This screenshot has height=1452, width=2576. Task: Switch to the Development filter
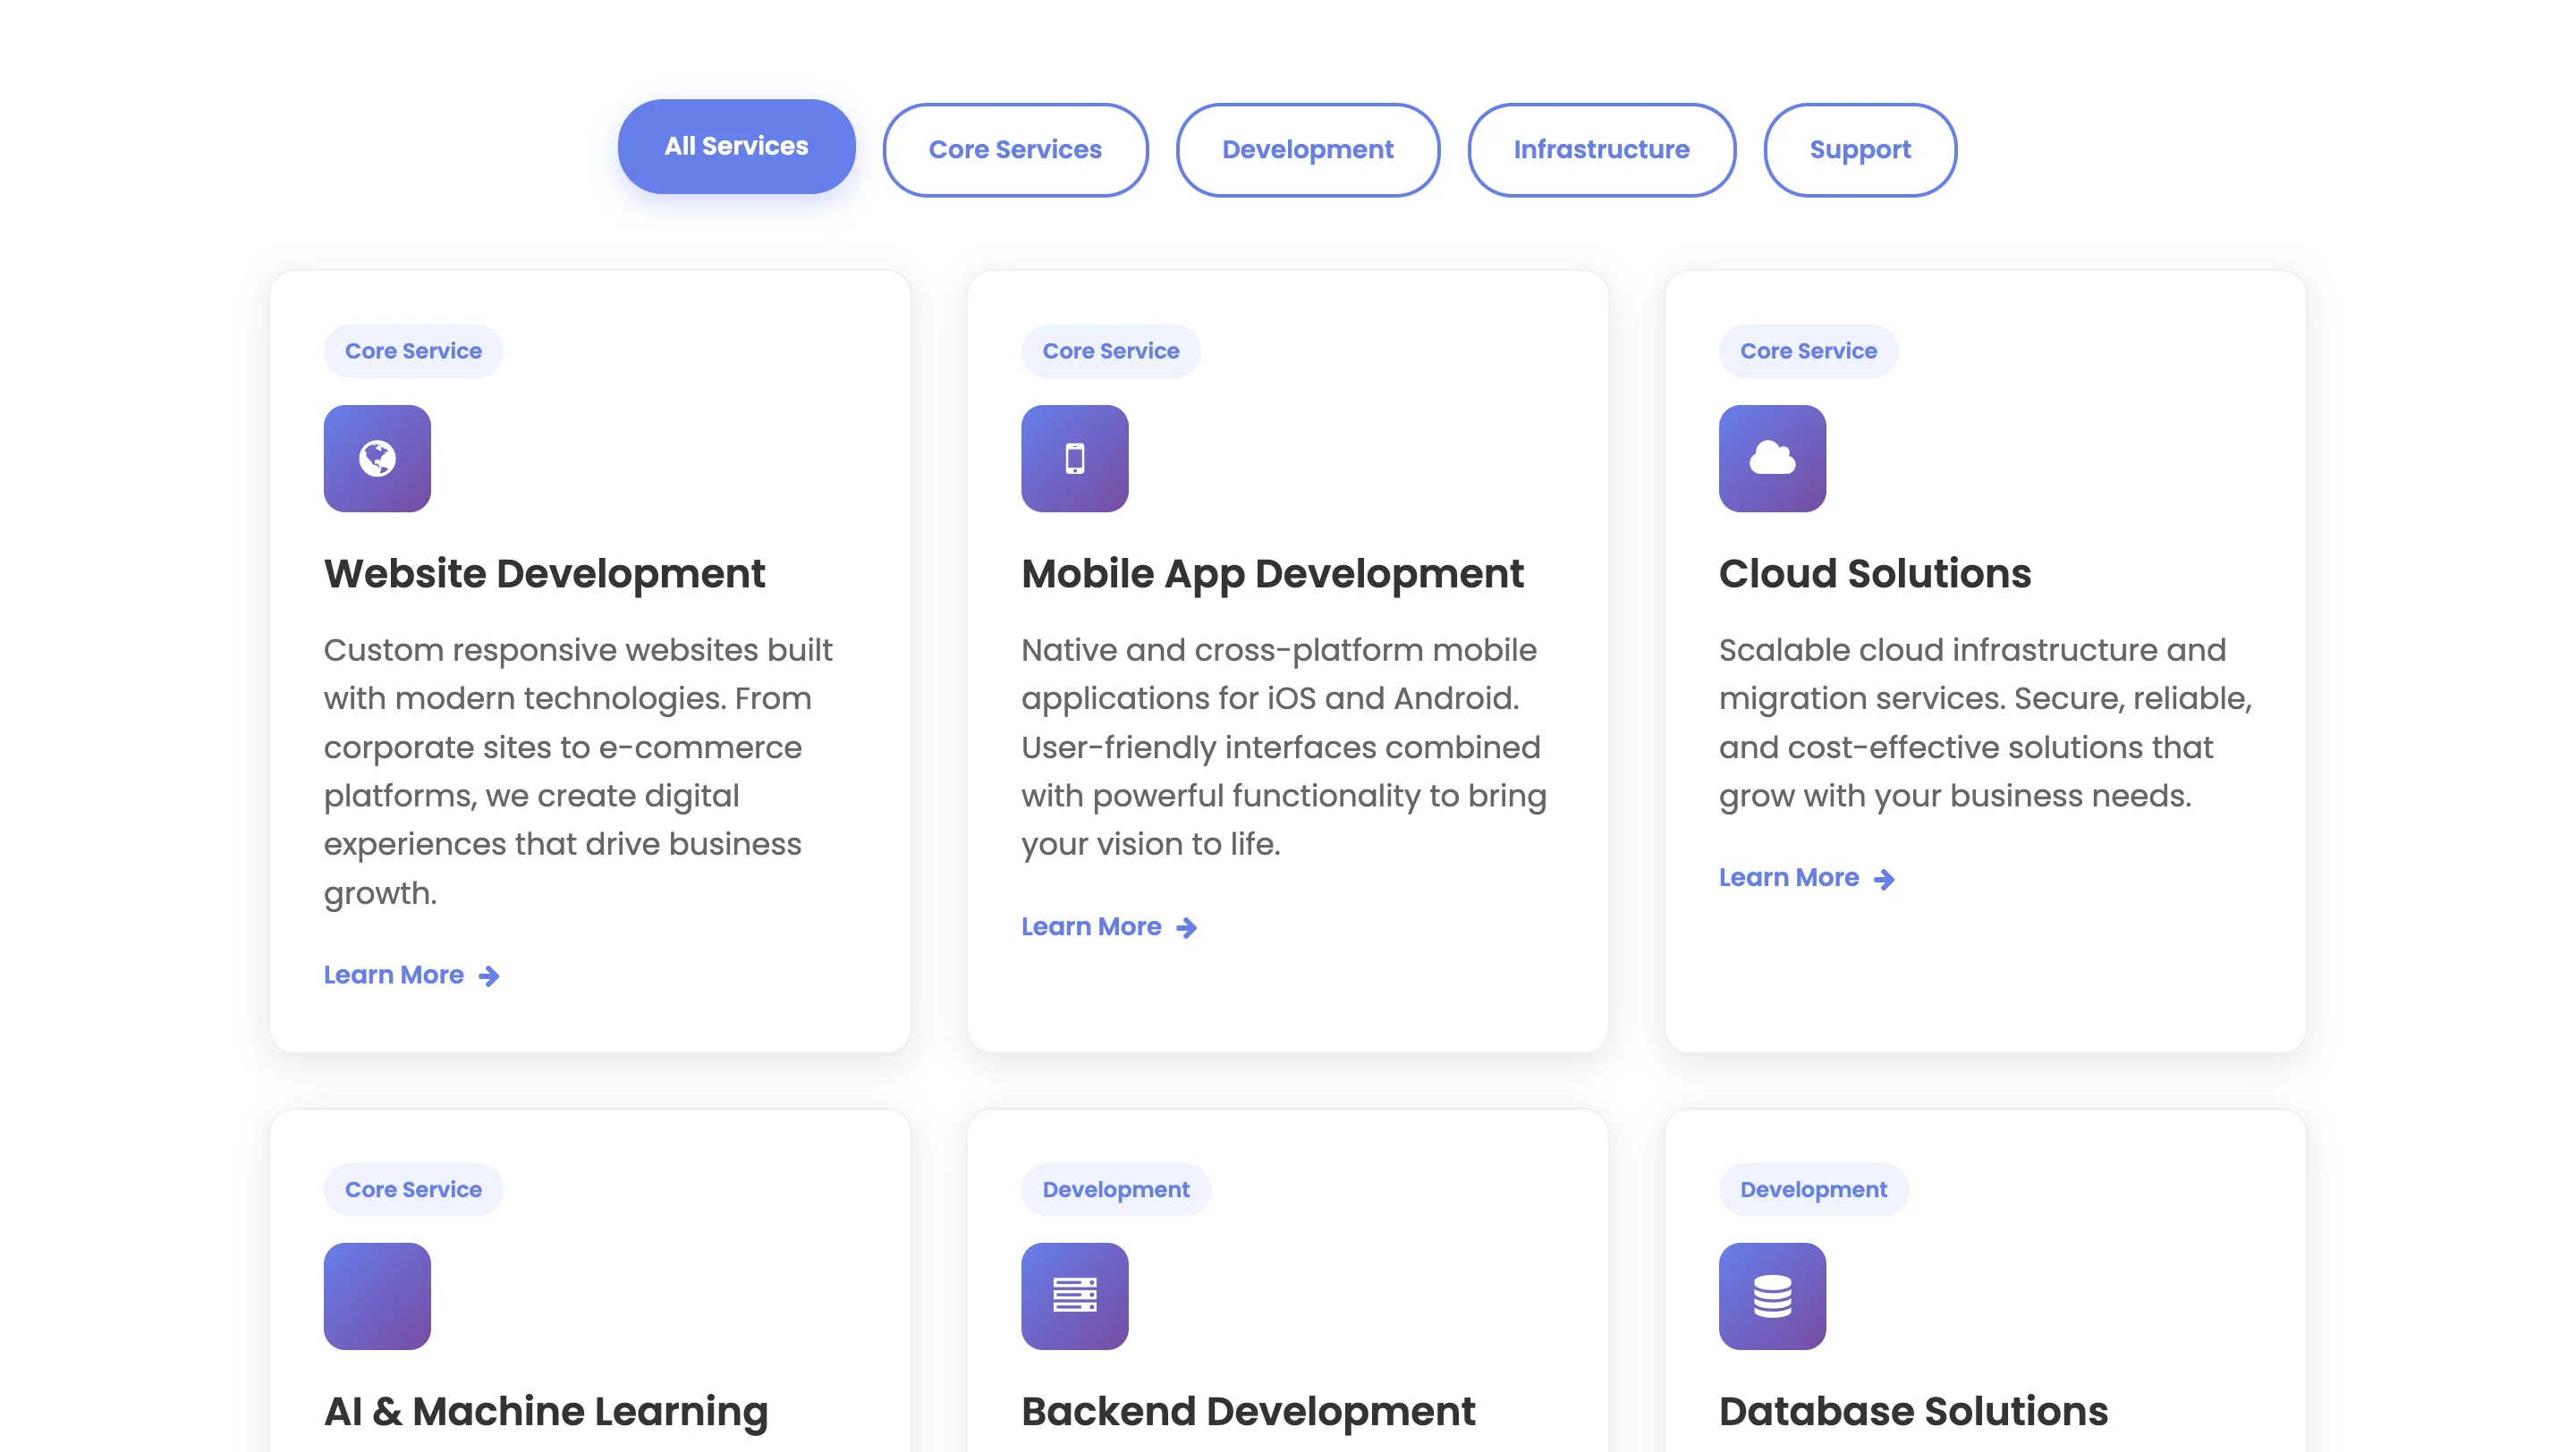[1307, 150]
